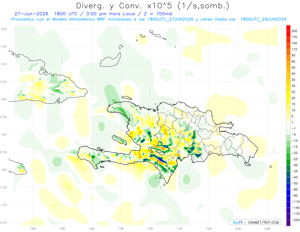Click the '68W' longitude label
300x232 pixels.
(x=267, y=228)
